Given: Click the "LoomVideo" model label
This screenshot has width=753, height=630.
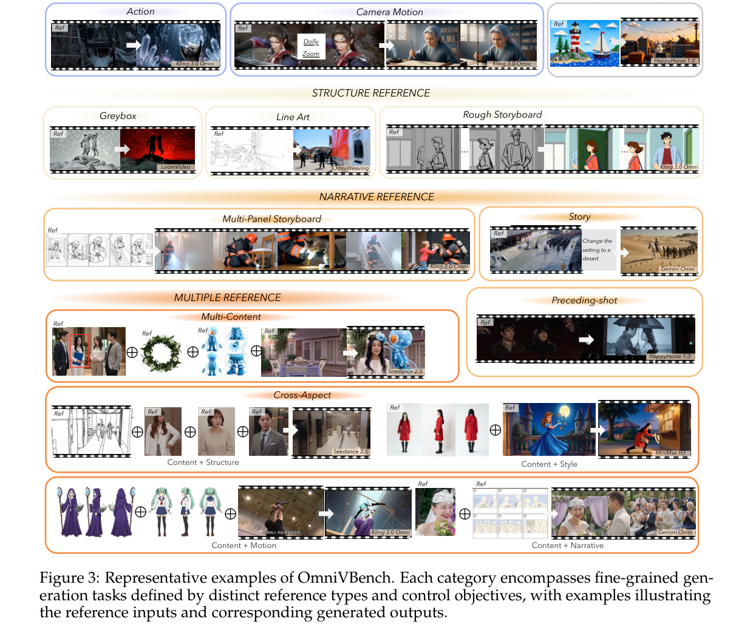Looking at the screenshot, I should [x=175, y=167].
